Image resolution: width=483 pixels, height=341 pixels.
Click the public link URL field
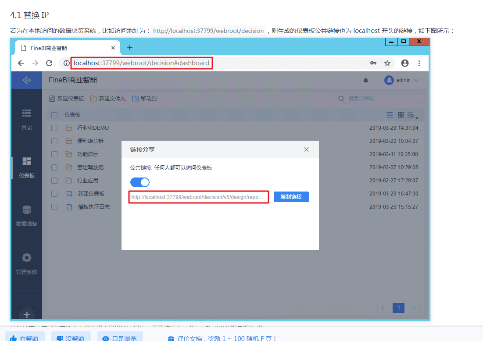coord(199,197)
